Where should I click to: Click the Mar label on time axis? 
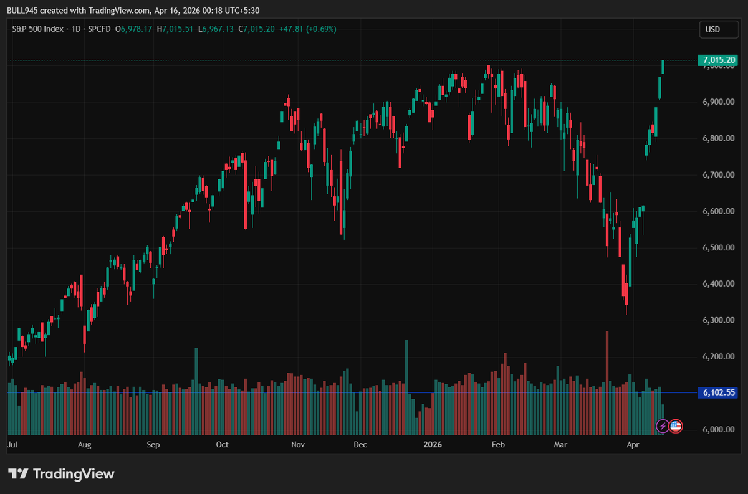tap(560, 445)
